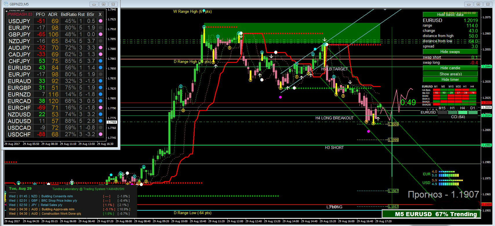Click the Rst column header
Viewport: 495px width, 226px height.
tap(81, 14)
